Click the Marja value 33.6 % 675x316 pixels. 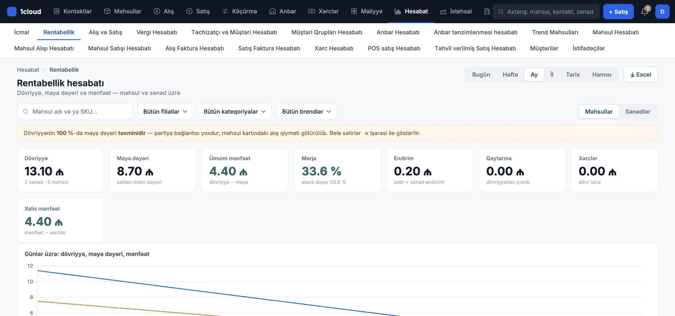coord(321,171)
